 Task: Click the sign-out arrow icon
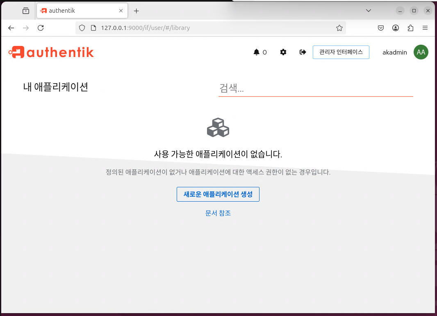click(x=303, y=52)
